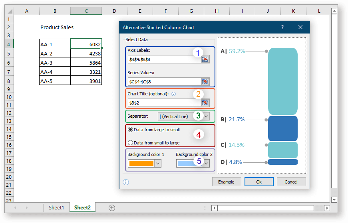Open the Separator dropdown
Viewport: 348px width, 223px height.
point(206,116)
